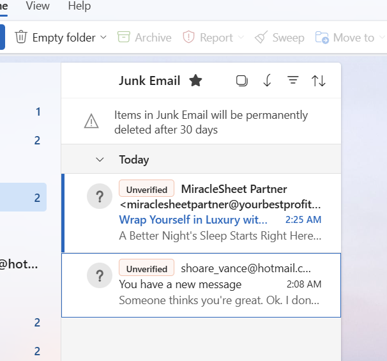Click the Report toolbar label
Screen dimensions: 387x361
coord(216,38)
